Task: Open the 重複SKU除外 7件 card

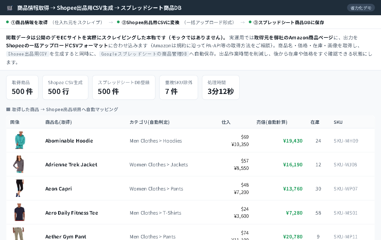Action: 179,87
